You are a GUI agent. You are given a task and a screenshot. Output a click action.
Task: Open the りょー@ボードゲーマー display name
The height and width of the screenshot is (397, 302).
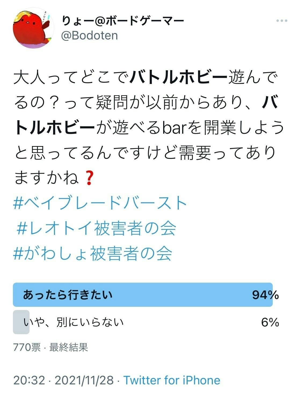[x=123, y=21]
